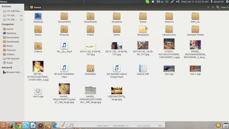Open Trash in the sidebar
Image resolution: width=229 pixels, height=129 pixels.
(9, 63)
